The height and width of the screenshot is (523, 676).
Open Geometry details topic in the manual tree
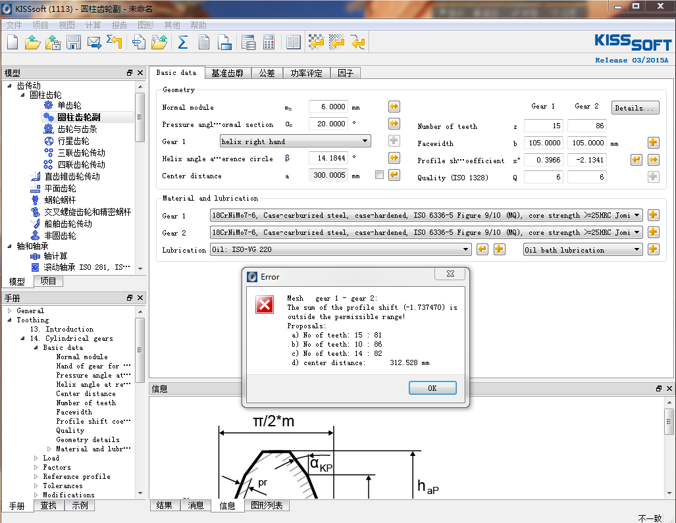tap(88, 439)
